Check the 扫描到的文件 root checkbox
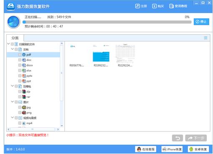Viewport: 213px width, 154px height. pyautogui.click(x=12, y=44)
